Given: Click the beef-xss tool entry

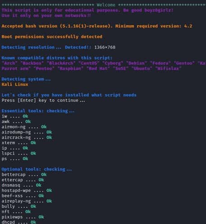Looking at the screenshot, I should pos(12,196).
